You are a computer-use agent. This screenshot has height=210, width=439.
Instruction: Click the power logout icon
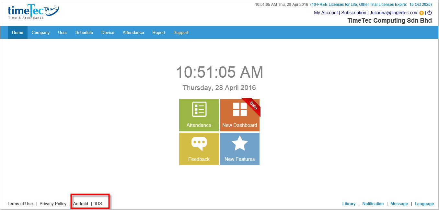tap(430, 13)
